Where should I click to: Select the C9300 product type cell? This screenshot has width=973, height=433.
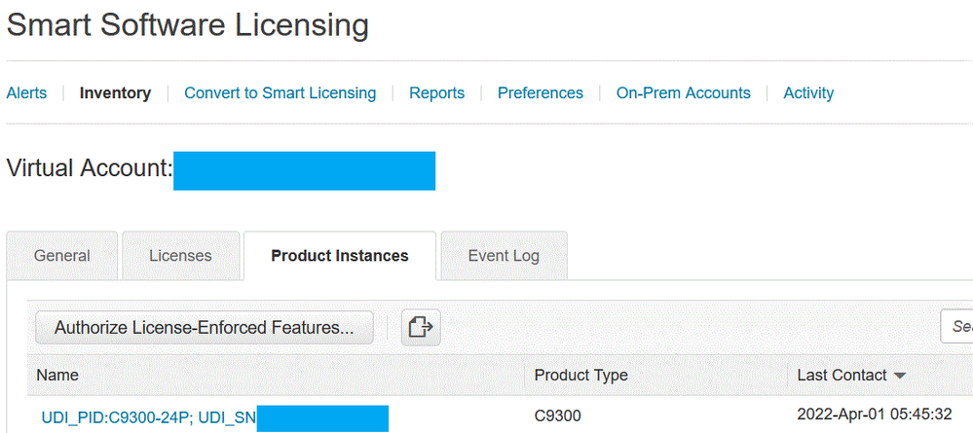click(x=558, y=415)
